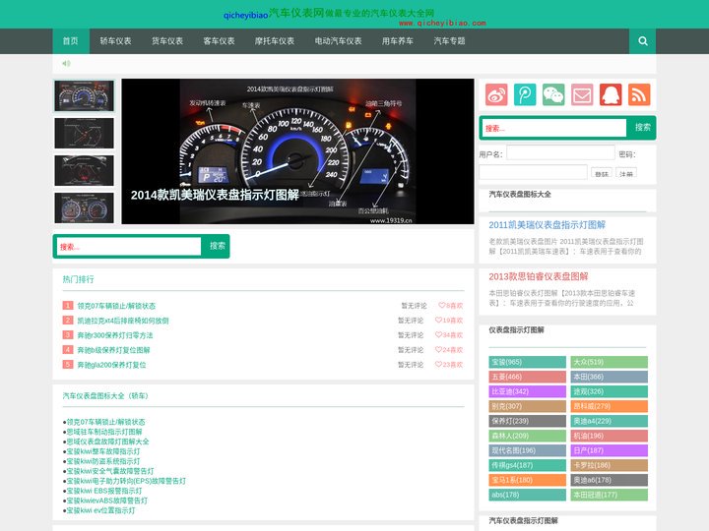Focus the sidebar search field

(554, 128)
